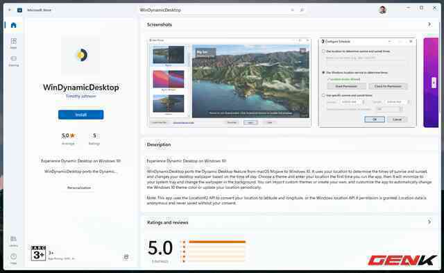Maximize the Microsoft Store window
Screen dimensions: 444x273
click(422, 8)
